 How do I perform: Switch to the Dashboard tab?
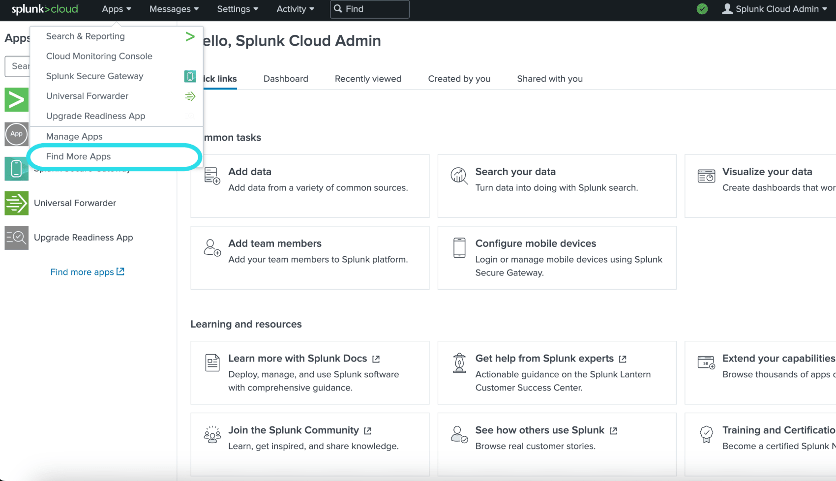(x=286, y=79)
